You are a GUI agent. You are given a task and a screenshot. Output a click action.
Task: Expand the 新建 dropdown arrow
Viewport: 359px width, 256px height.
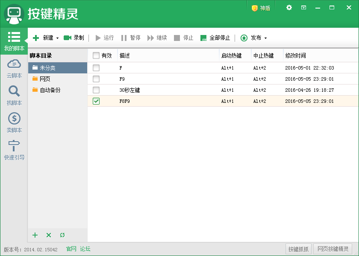pyautogui.click(x=58, y=38)
